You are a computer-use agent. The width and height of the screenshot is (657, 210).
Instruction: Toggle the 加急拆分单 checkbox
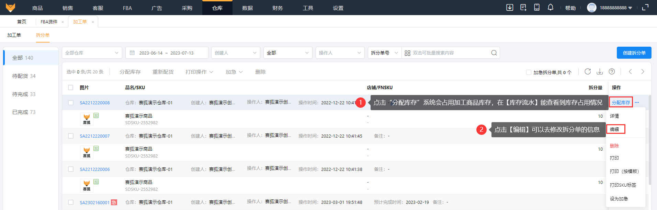(529, 72)
